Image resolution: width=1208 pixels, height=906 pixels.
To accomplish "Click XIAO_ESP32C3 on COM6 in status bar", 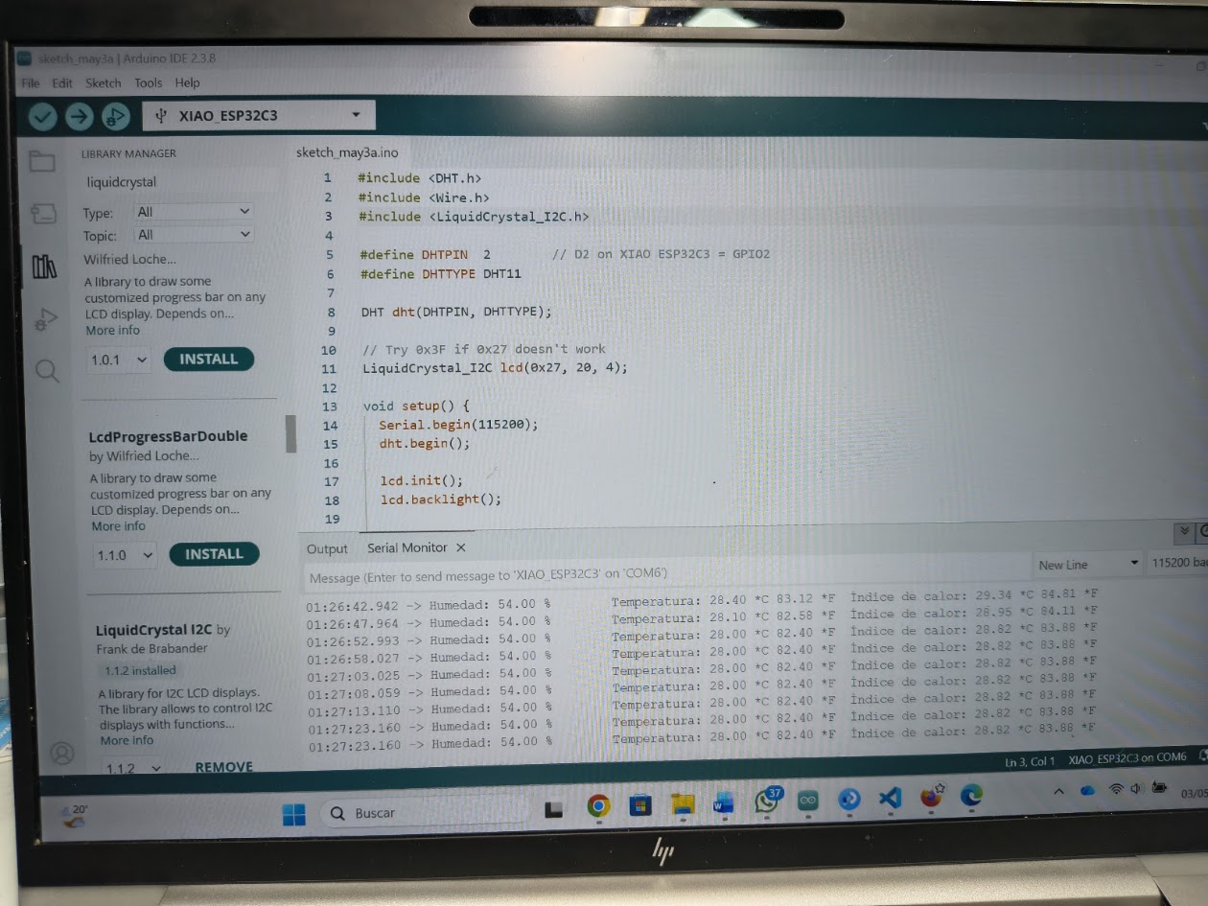I will [1127, 757].
